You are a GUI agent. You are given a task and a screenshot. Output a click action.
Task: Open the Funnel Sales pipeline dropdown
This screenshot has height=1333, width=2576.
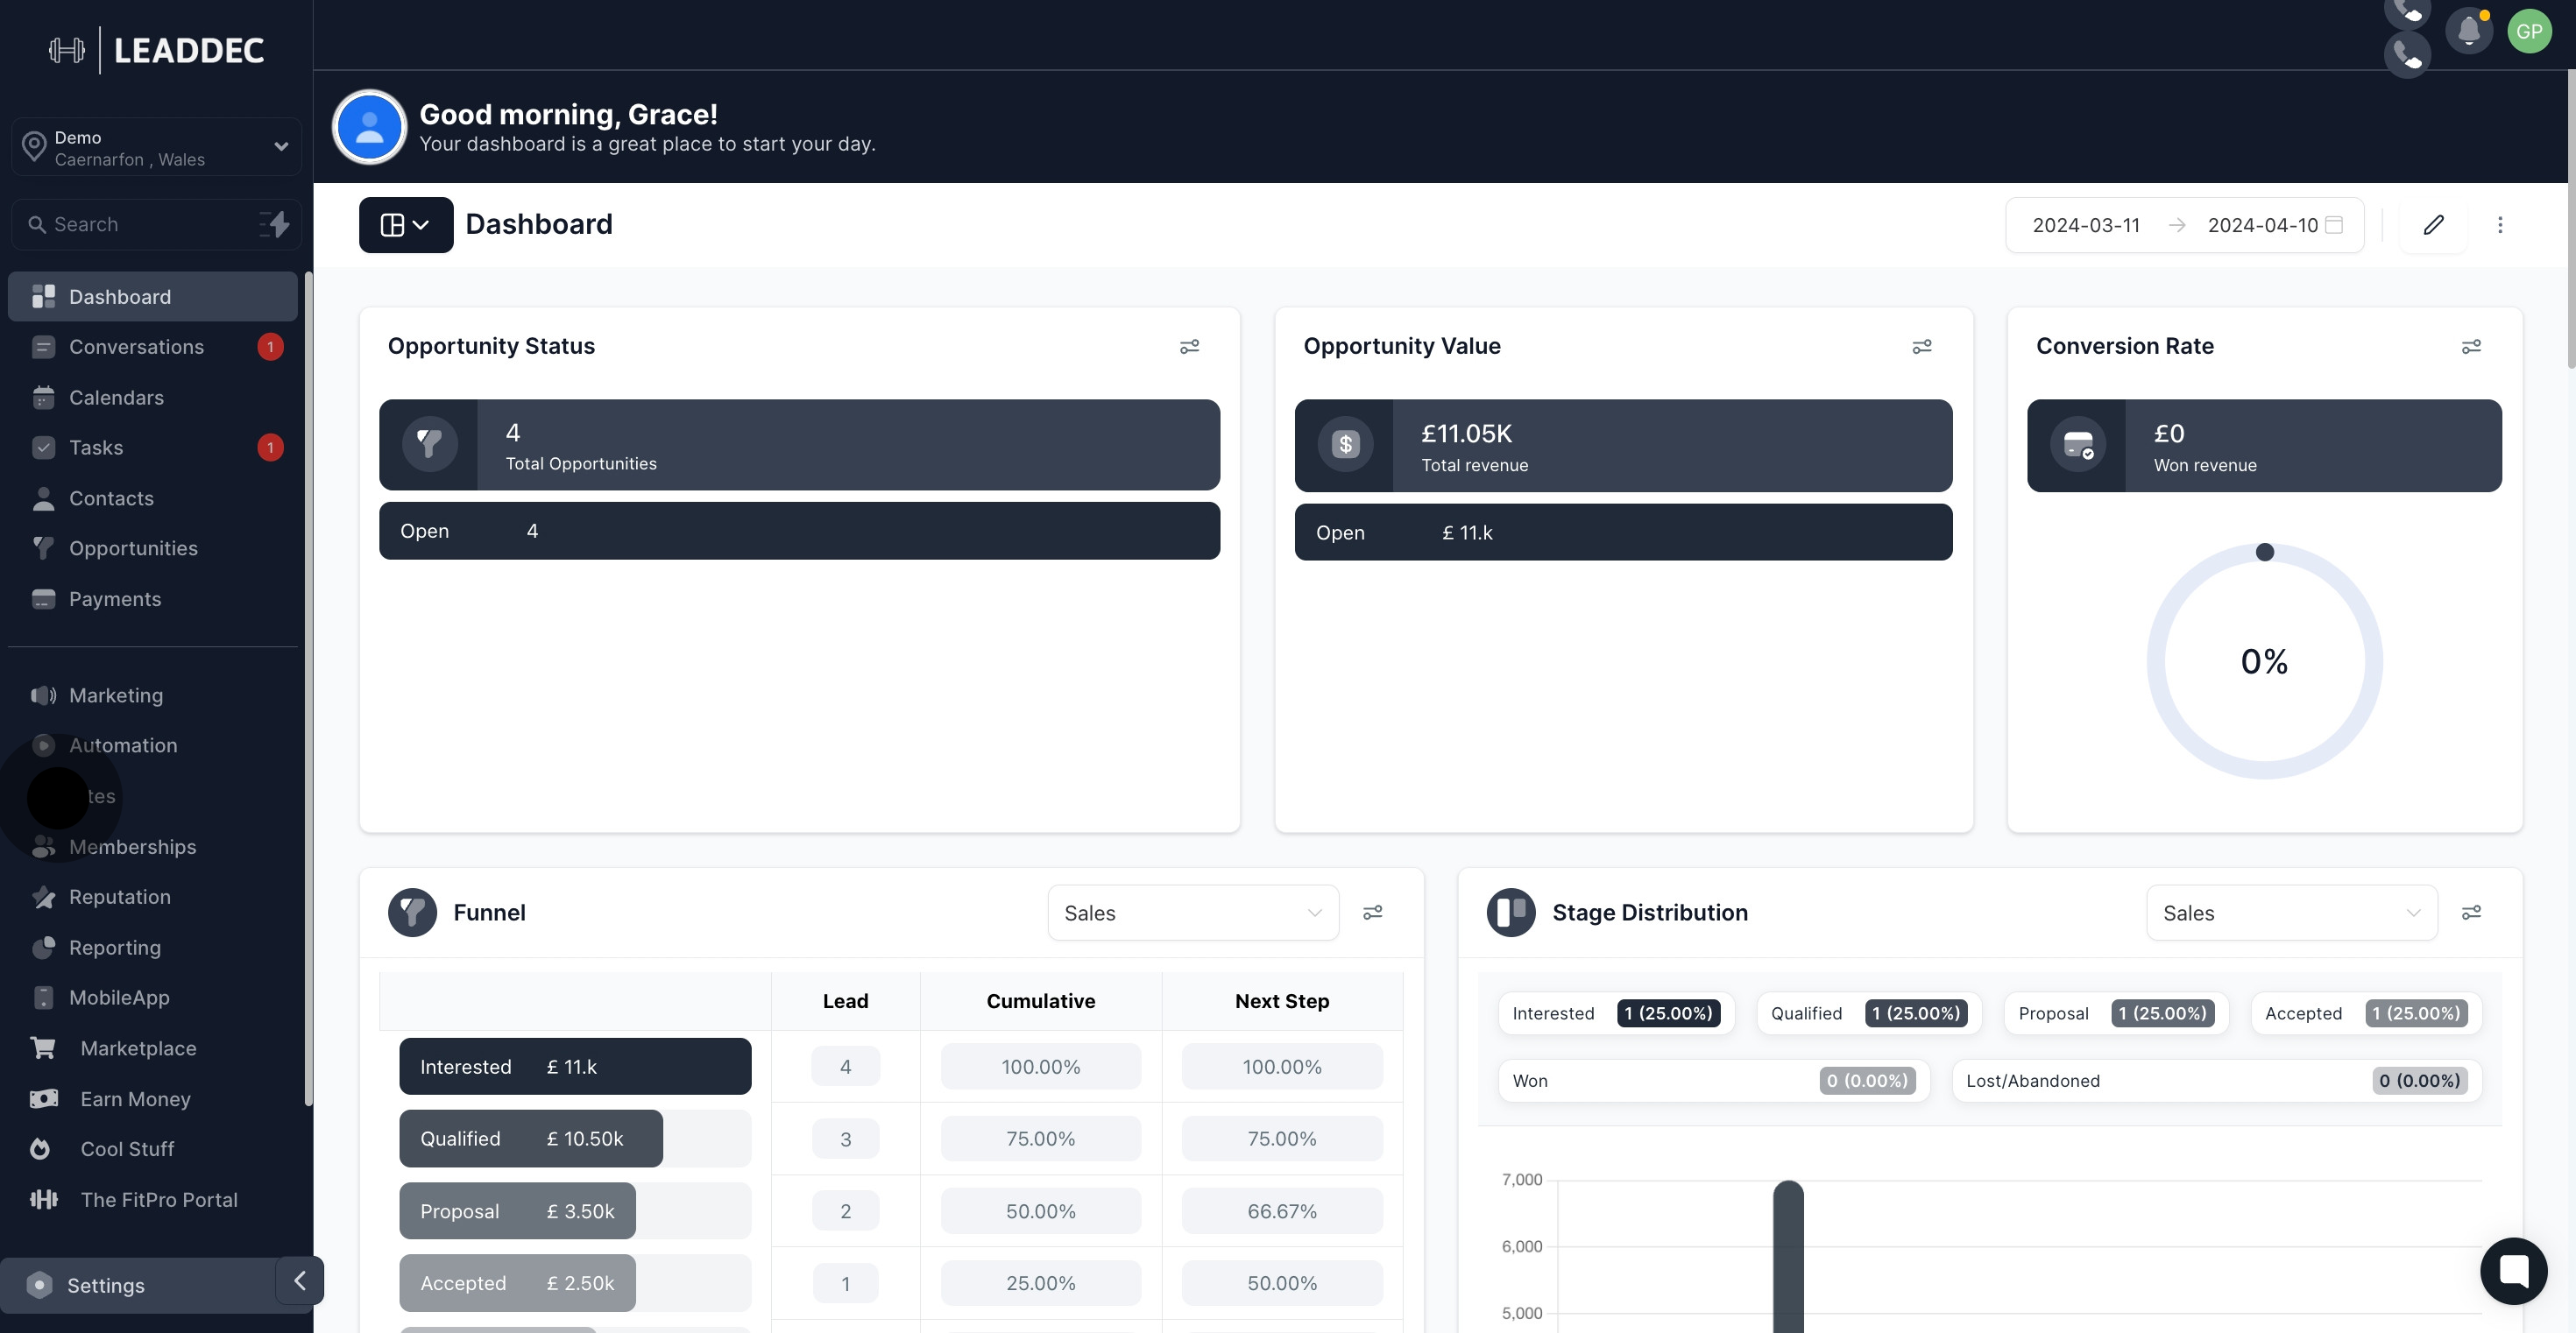click(x=1192, y=913)
